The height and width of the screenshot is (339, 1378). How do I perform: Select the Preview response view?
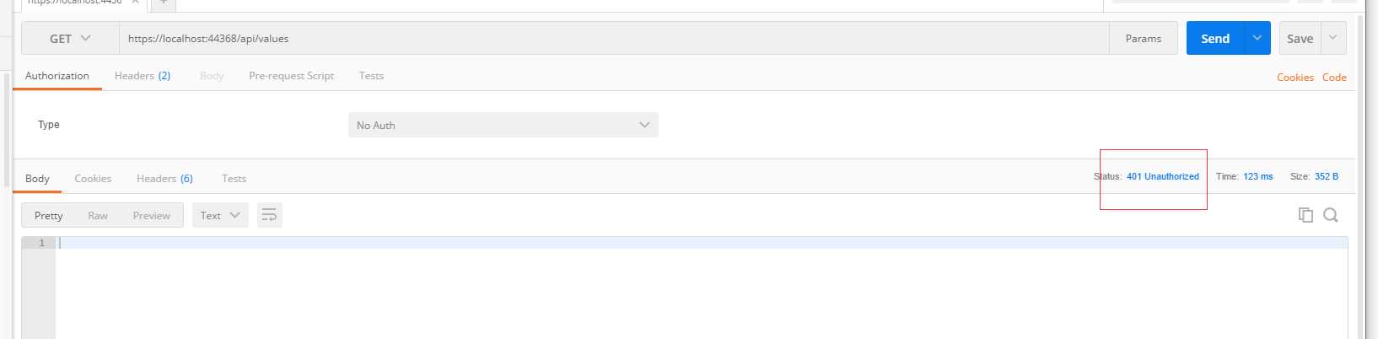(152, 216)
